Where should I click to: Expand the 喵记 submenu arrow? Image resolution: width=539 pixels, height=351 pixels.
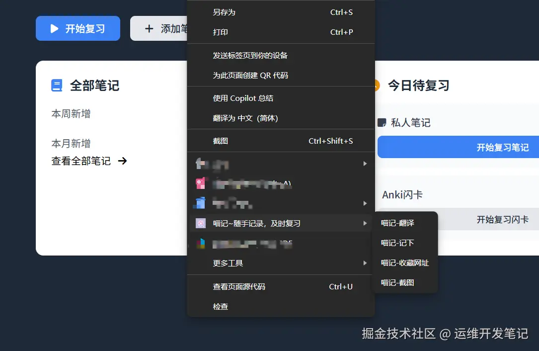[365, 223]
